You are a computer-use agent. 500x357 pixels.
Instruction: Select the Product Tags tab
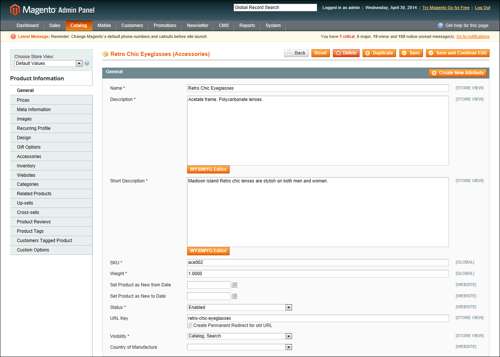pos(51,231)
